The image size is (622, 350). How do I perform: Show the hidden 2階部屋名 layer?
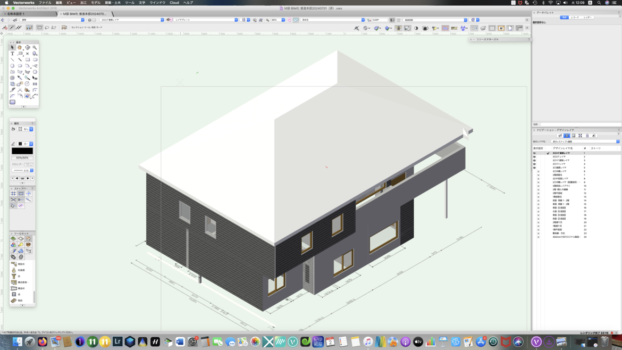[x=538, y=175]
